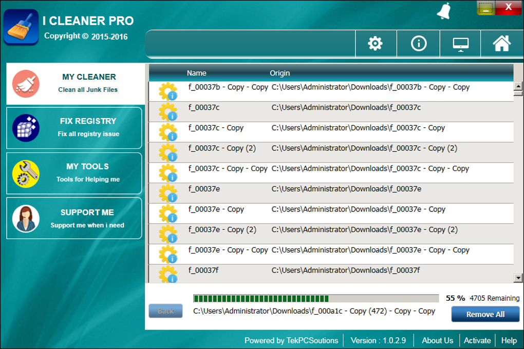Image resolution: width=524 pixels, height=349 pixels.
Task: Go to home via the house icon
Action: tap(501, 44)
